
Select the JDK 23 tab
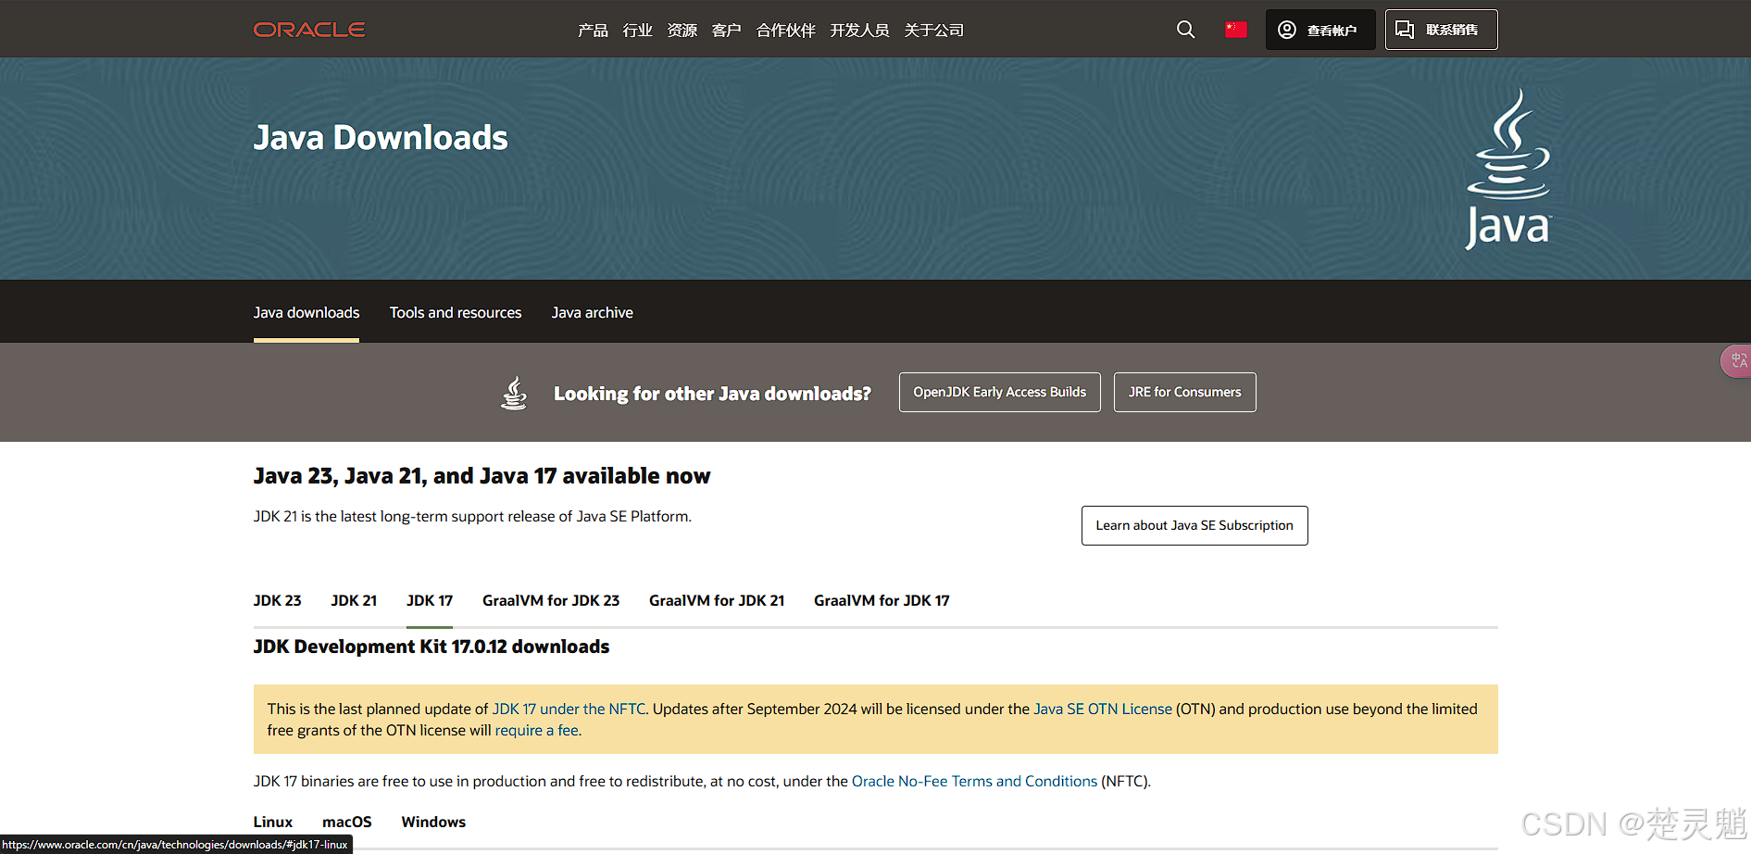(x=278, y=600)
